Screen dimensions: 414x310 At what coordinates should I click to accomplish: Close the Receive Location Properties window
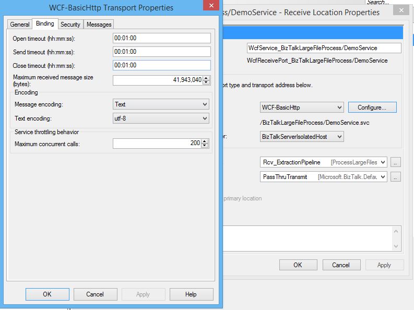(x=401, y=10)
